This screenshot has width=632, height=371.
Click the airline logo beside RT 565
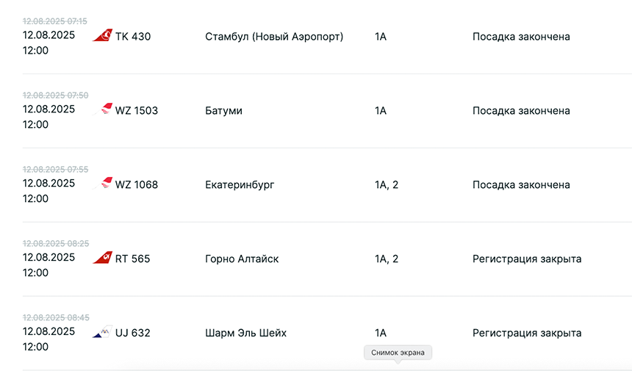(103, 259)
